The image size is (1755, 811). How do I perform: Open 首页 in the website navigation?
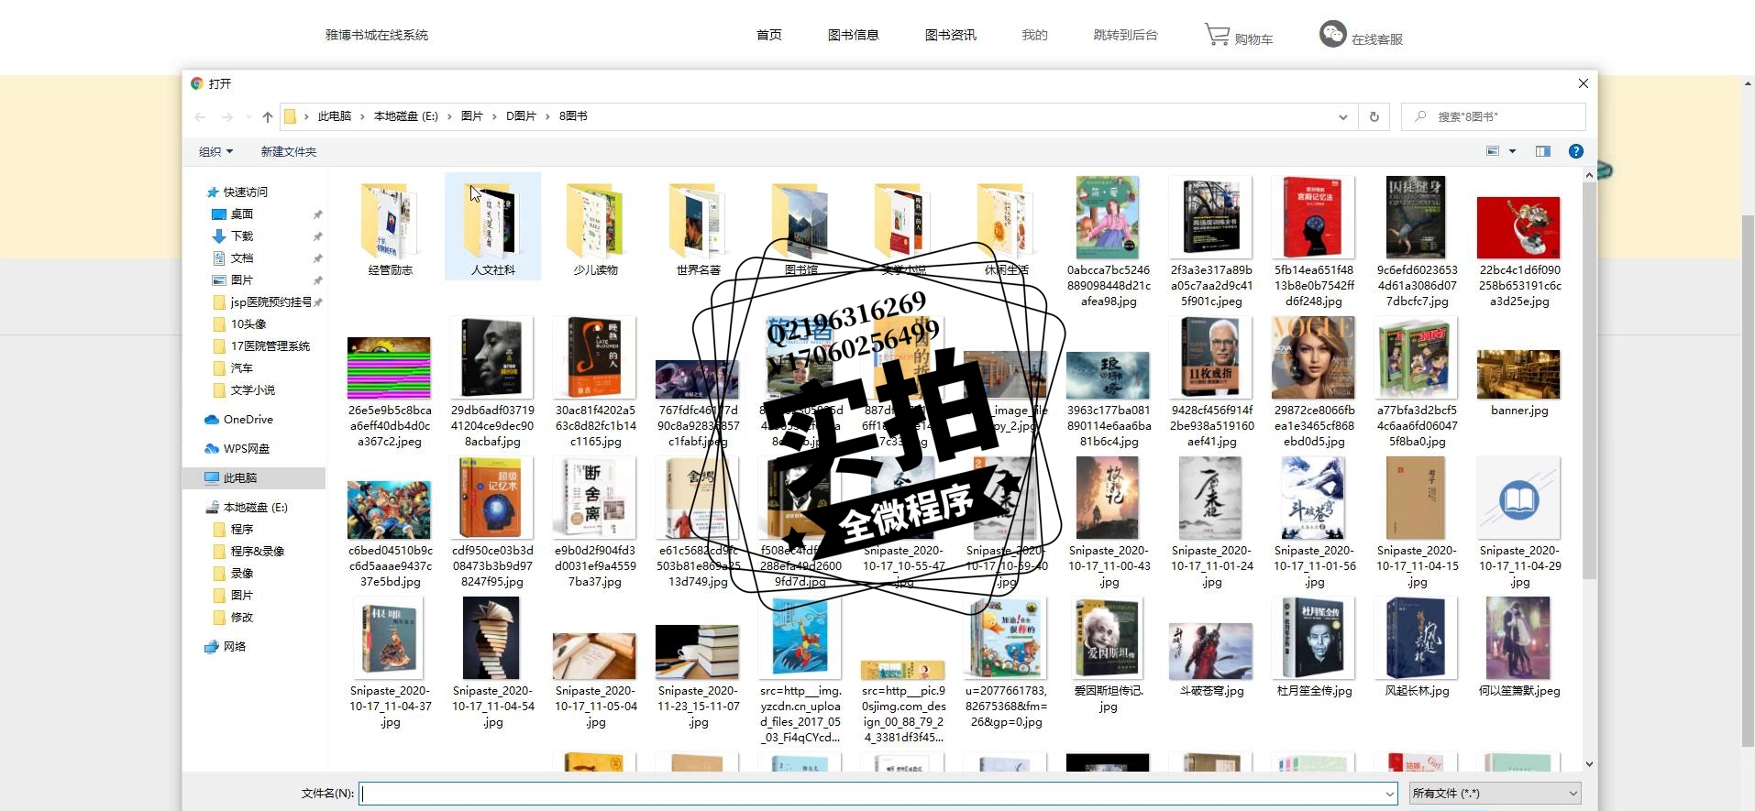(768, 35)
